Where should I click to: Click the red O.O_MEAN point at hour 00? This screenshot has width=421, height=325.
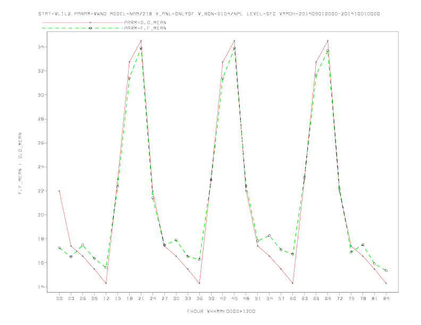tap(60, 191)
